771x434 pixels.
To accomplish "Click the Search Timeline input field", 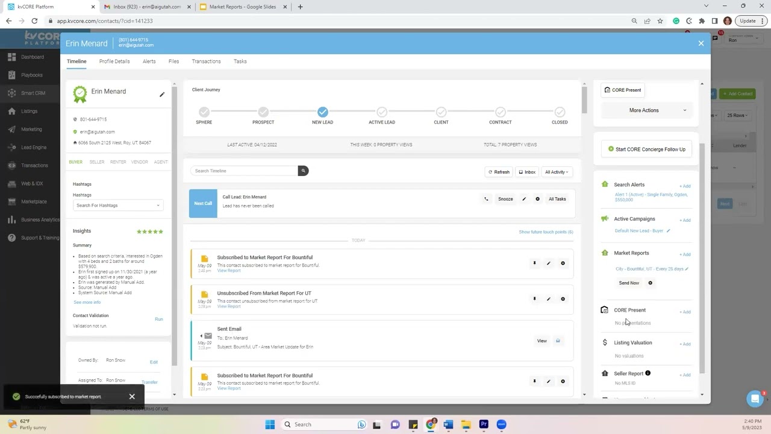I will point(244,171).
